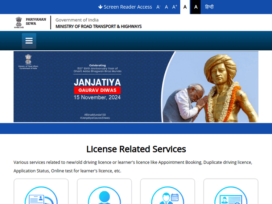Click the user profile icon in second tile
The width and height of the screenshot is (272, 204).
coord(104,197)
